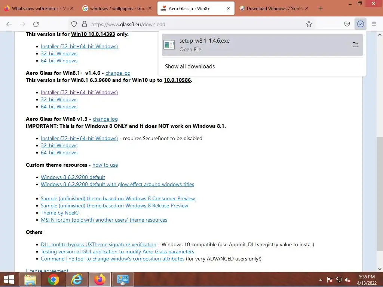
Task: Open Action Center flag icon
Action: pyautogui.click(x=330, y=280)
